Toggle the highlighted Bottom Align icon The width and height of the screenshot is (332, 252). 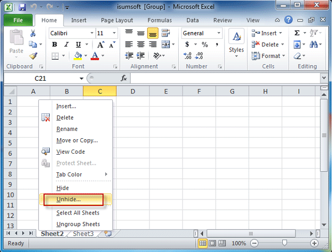153,33
